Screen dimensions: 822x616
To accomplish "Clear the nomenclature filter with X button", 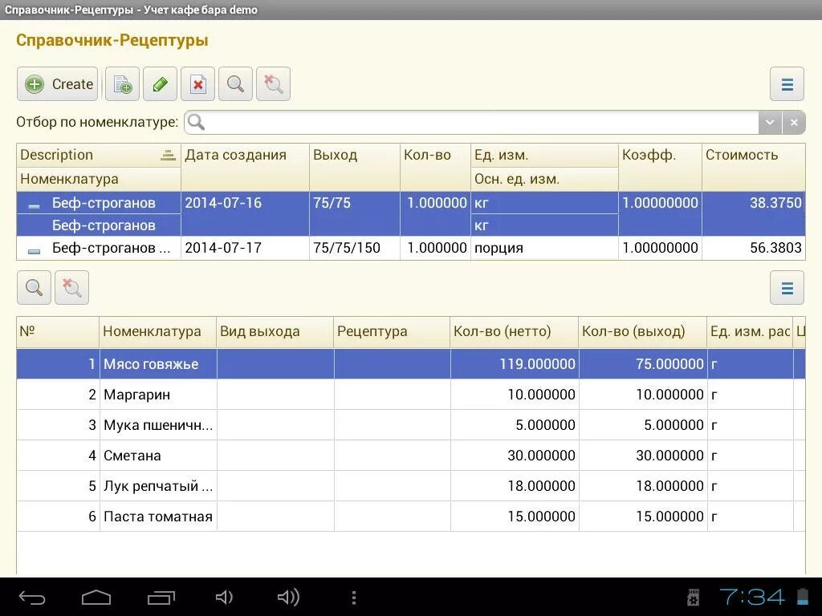I will (794, 122).
